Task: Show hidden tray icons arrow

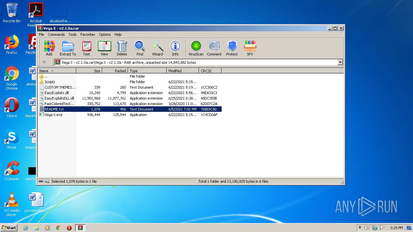Action: point(360,228)
